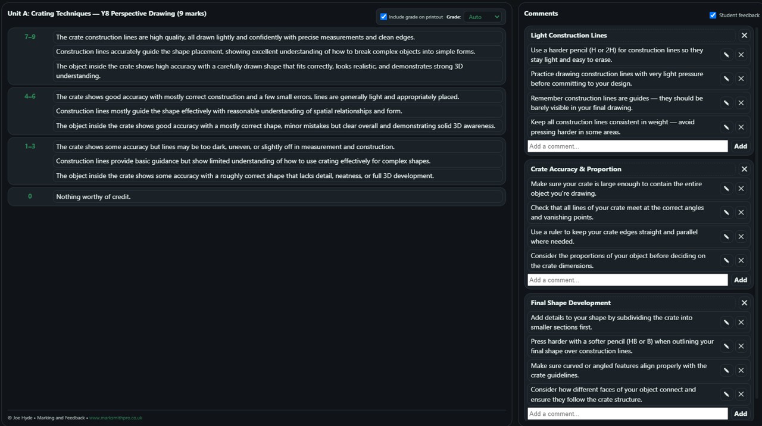
Task: Toggle 'Include grade on printout' checkbox
Action: click(x=383, y=17)
